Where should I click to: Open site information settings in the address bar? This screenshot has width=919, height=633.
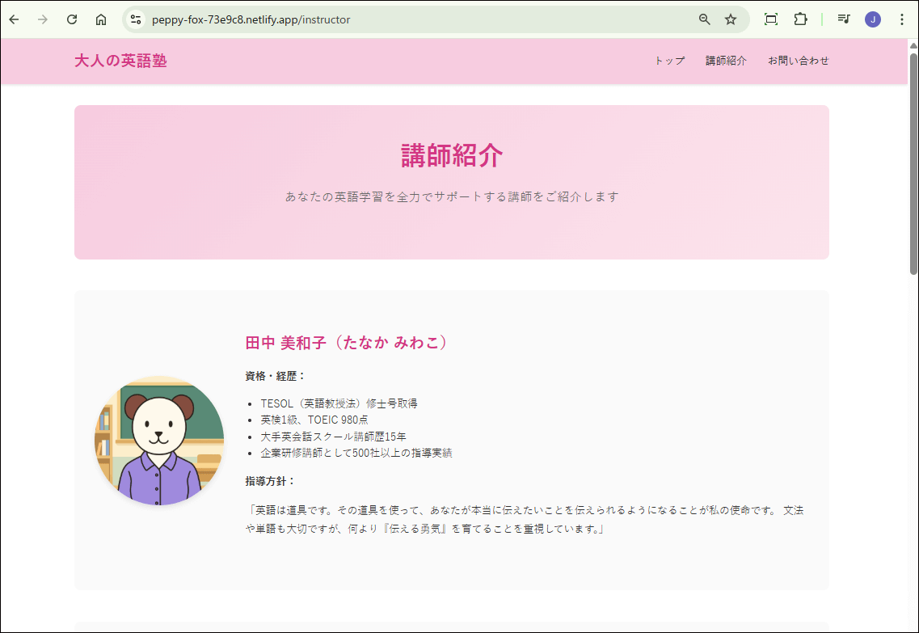(x=136, y=19)
